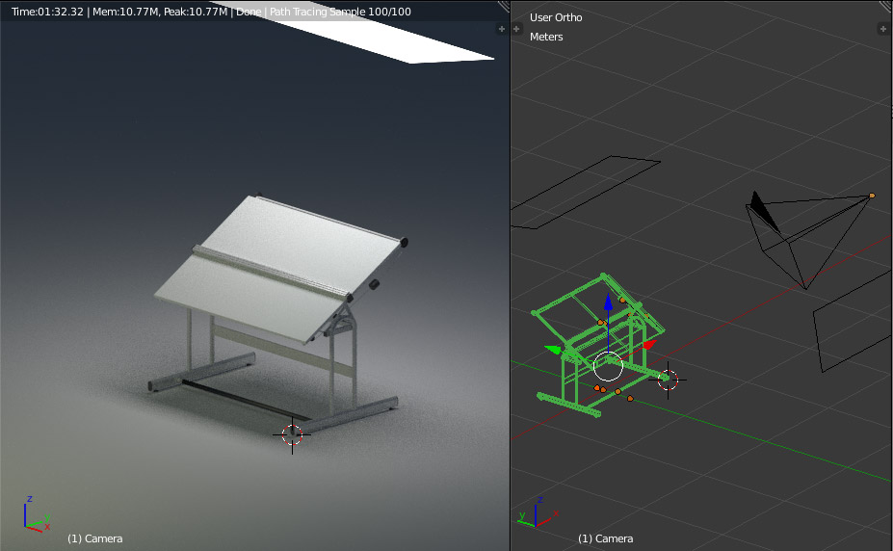Click the axis orientation gizmo in ortho viewport
The image size is (893, 551).
click(538, 512)
